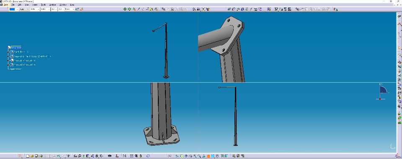Select the Rotate view tool
The image size is (402, 159).
point(190,156)
